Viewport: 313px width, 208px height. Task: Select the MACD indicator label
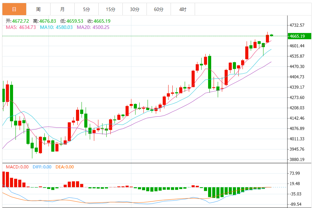(17, 167)
